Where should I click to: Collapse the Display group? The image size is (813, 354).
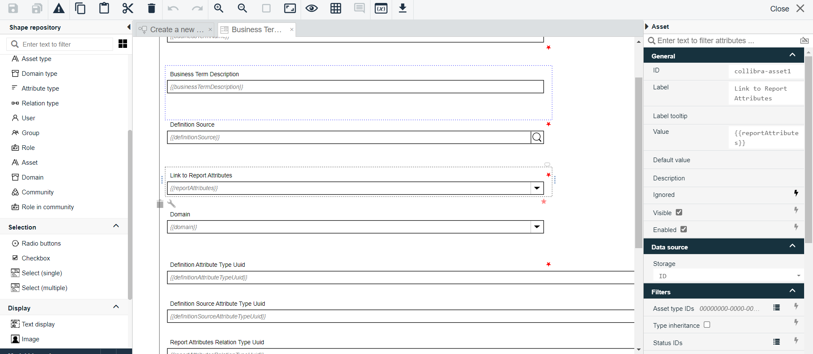click(116, 307)
